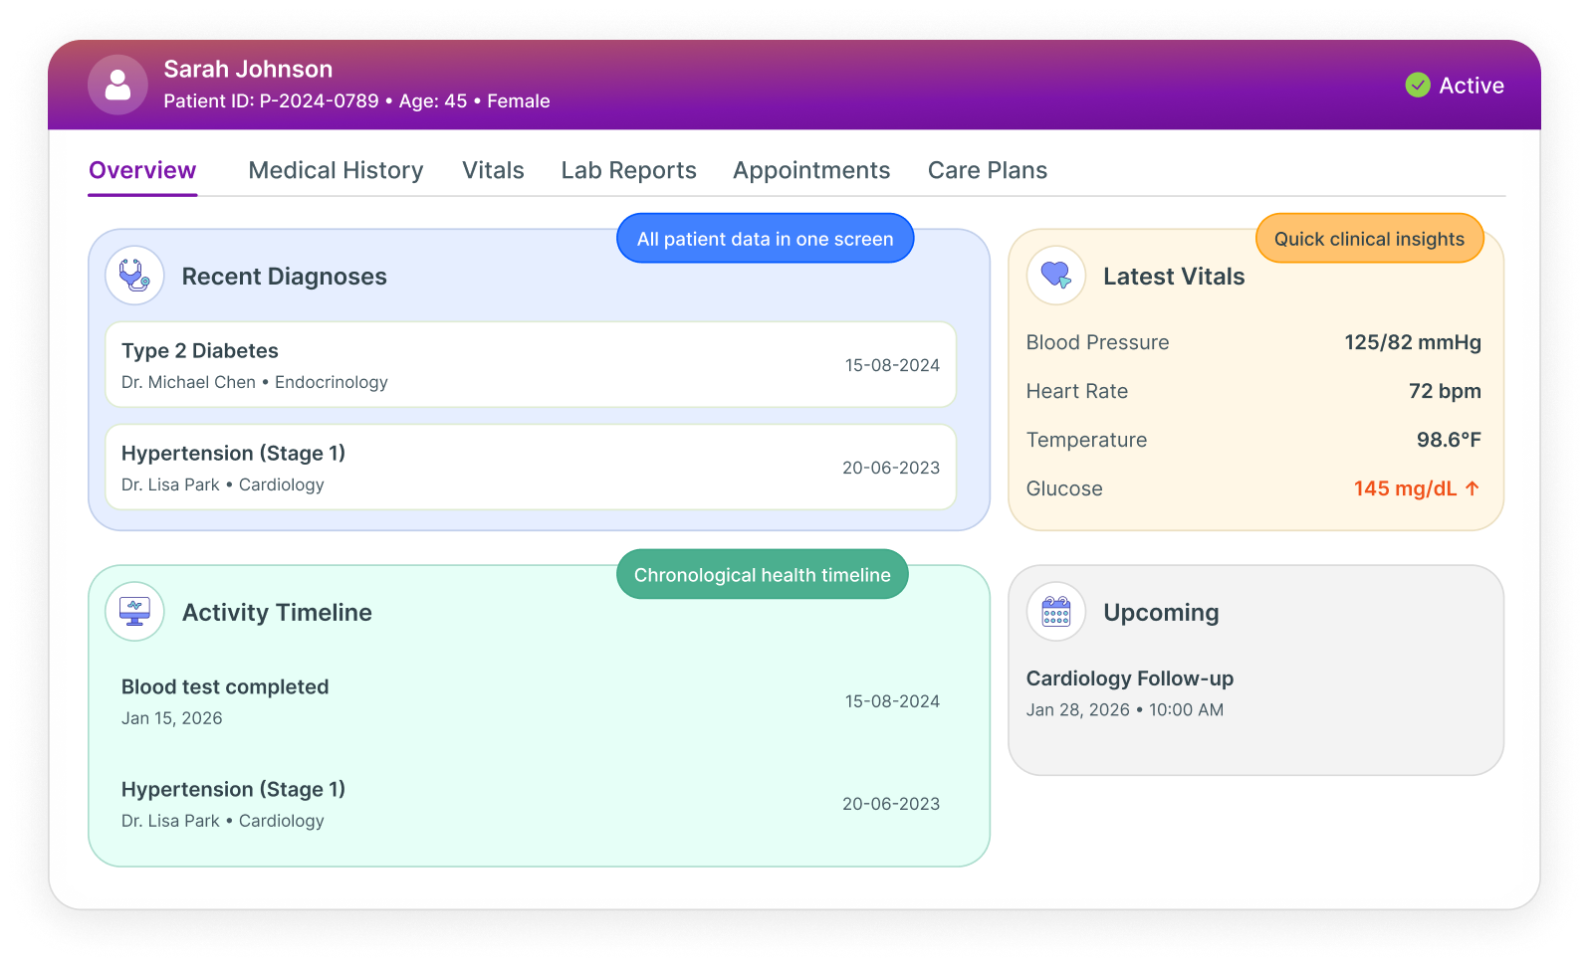Click the calendar Upcoming icon

point(1055,611)
